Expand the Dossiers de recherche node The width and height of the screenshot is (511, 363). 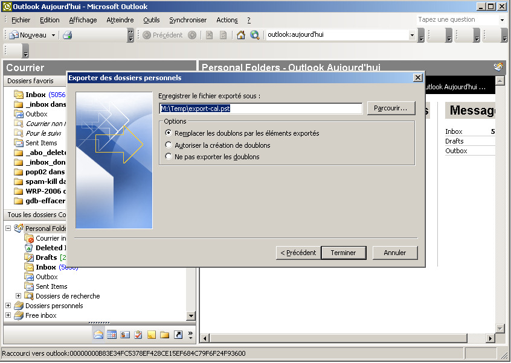18,296
